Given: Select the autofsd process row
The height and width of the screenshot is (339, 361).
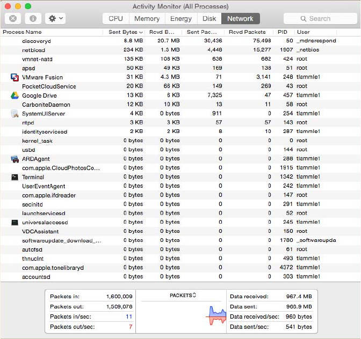Looking at the screenshot, I should (x=180, y=249).
